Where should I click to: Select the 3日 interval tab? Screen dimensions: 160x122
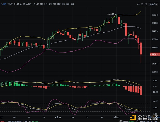click(50, 4)
